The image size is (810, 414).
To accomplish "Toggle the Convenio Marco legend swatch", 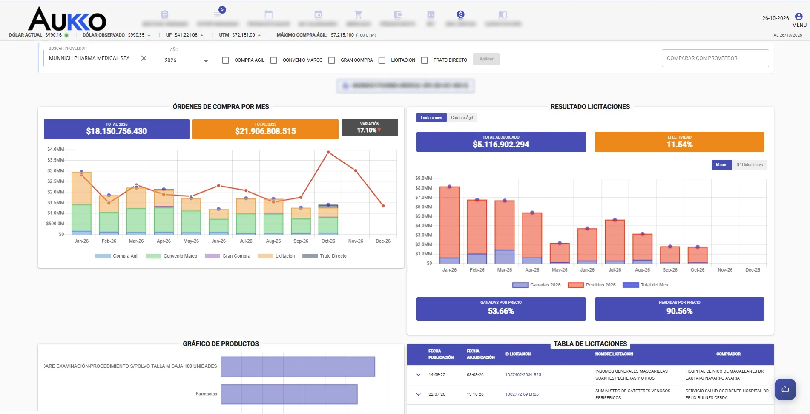I will [x=154, y=256].
